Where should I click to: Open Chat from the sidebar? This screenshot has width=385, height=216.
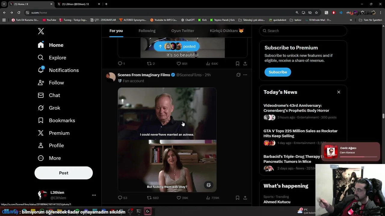tap(49, 95)
